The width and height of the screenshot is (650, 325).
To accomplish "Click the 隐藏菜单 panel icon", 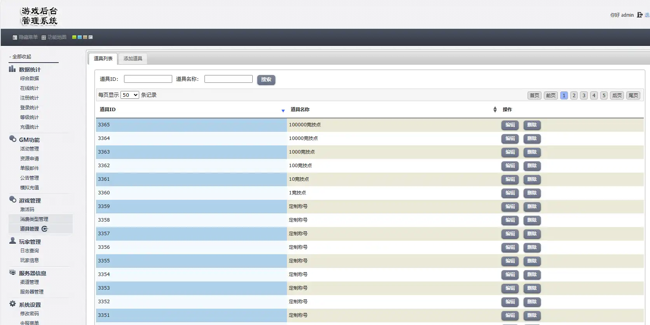I will 15,38.
